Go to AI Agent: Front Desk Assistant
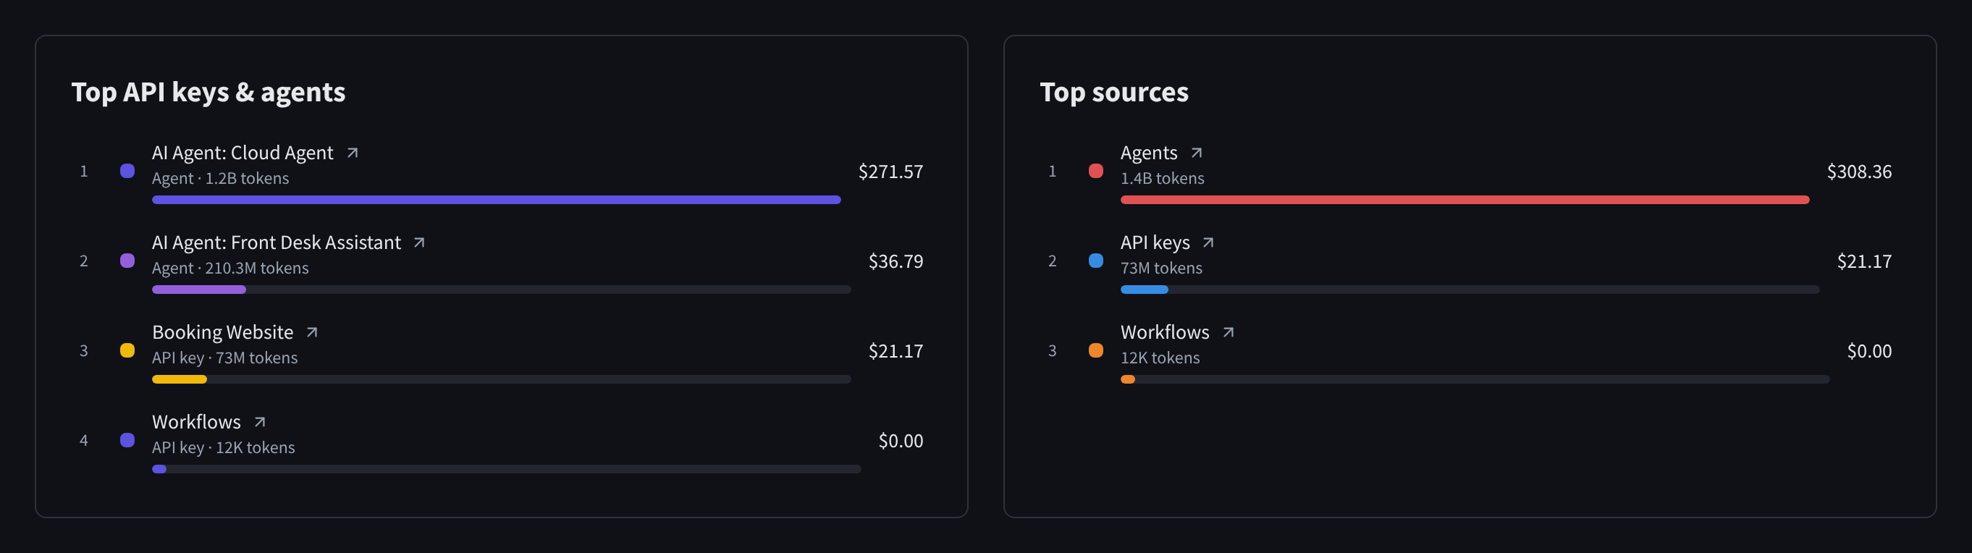Image resolution: width=1972 pixels, height=553 pixels. click(x=277, y=242)
